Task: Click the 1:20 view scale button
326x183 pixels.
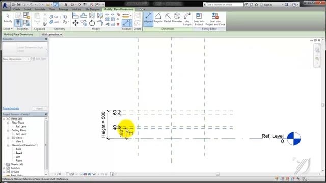Action: (58, 174)
